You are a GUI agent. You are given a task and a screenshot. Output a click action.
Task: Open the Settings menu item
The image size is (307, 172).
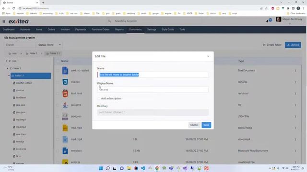pos(152,30)
